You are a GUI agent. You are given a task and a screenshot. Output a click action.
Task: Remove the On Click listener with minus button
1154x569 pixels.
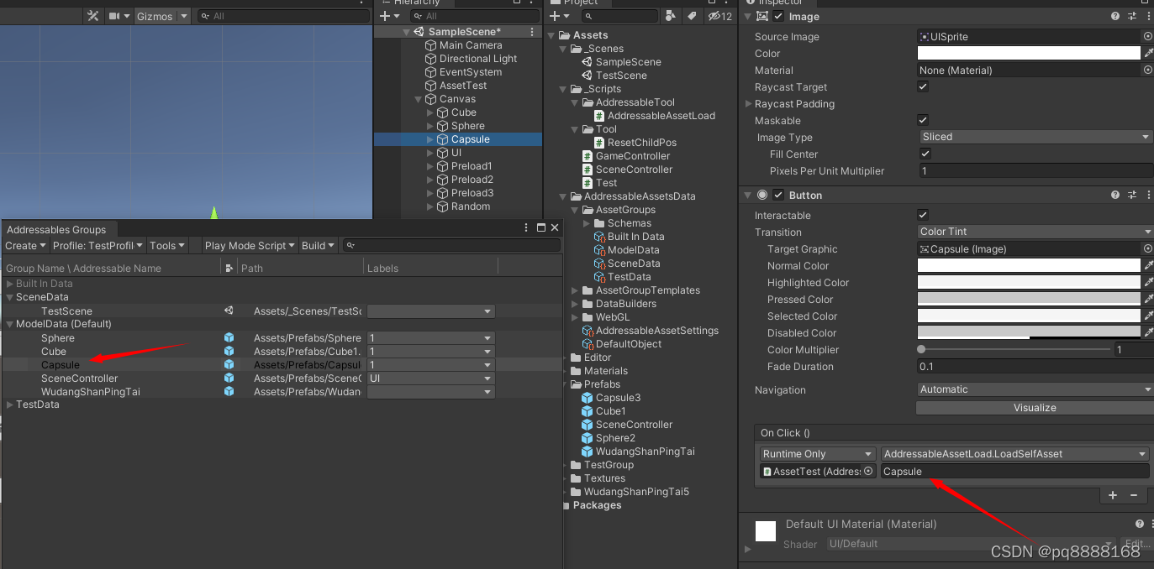[x=1134, y=495]
